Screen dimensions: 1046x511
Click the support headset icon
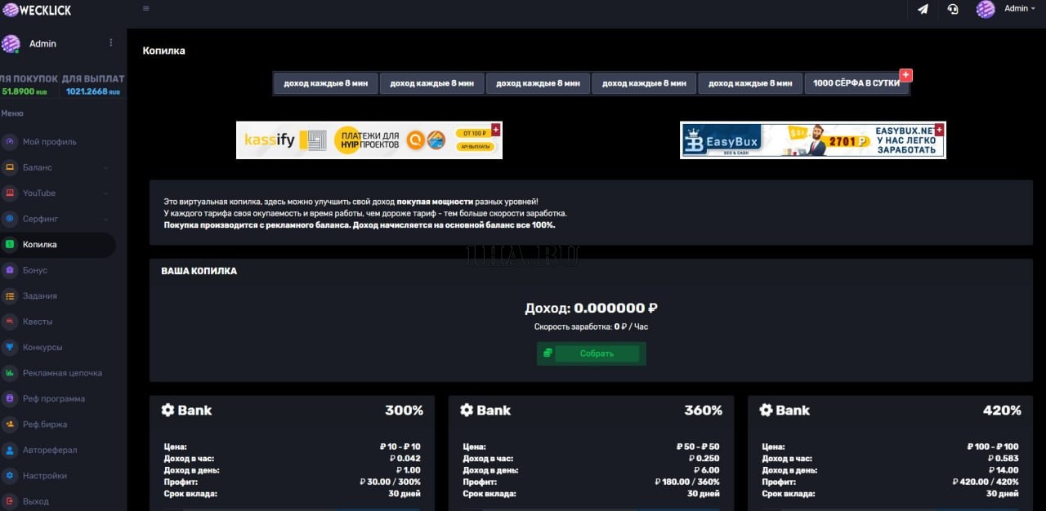(x=953, y=10)
